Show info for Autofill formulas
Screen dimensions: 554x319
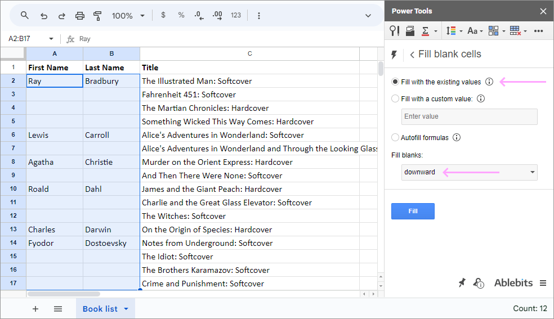[x=457, y=138]
